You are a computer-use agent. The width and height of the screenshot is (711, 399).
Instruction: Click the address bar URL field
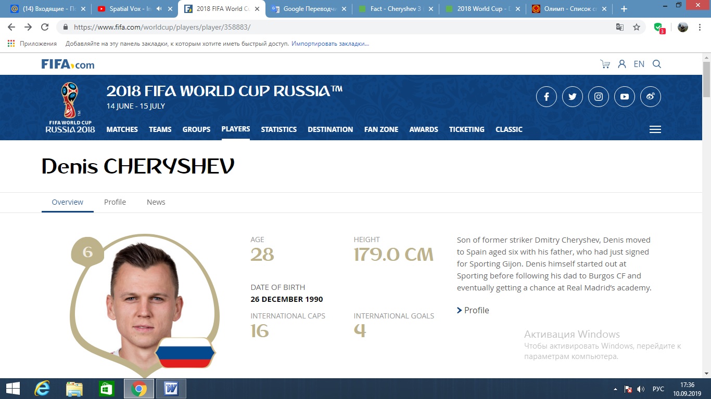[x=333, y=27]
